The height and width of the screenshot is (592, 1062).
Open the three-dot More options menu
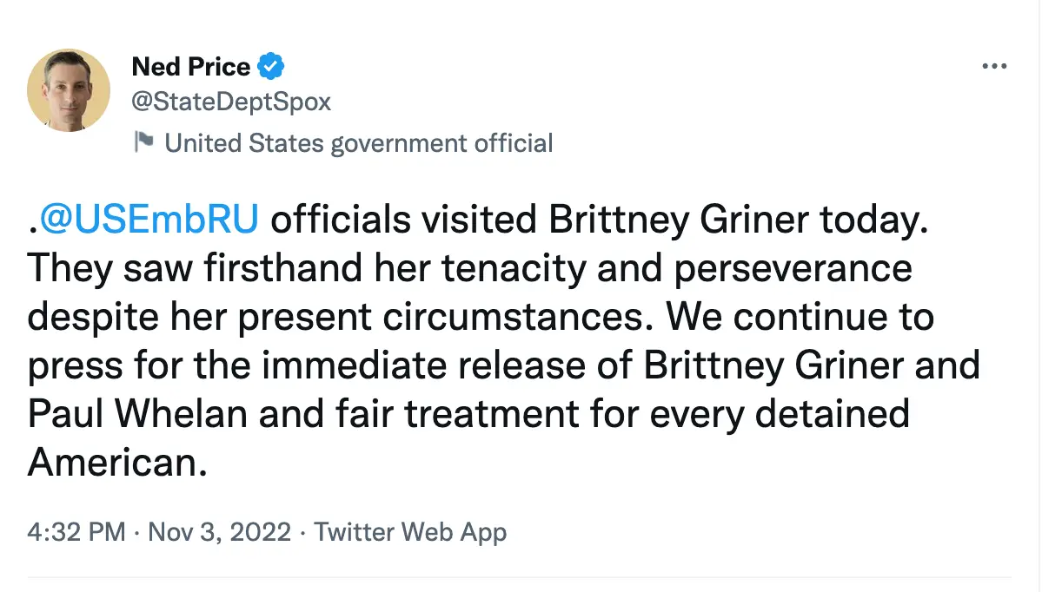tap(993, 67)
